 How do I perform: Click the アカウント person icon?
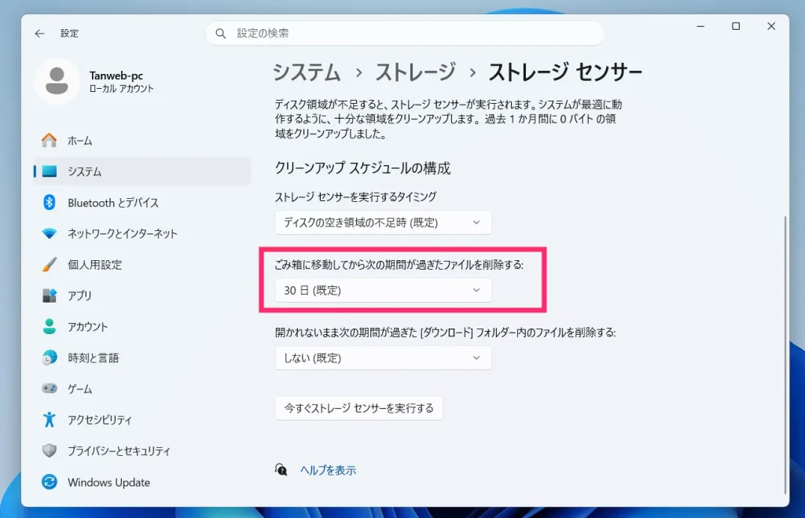(50, 326)
